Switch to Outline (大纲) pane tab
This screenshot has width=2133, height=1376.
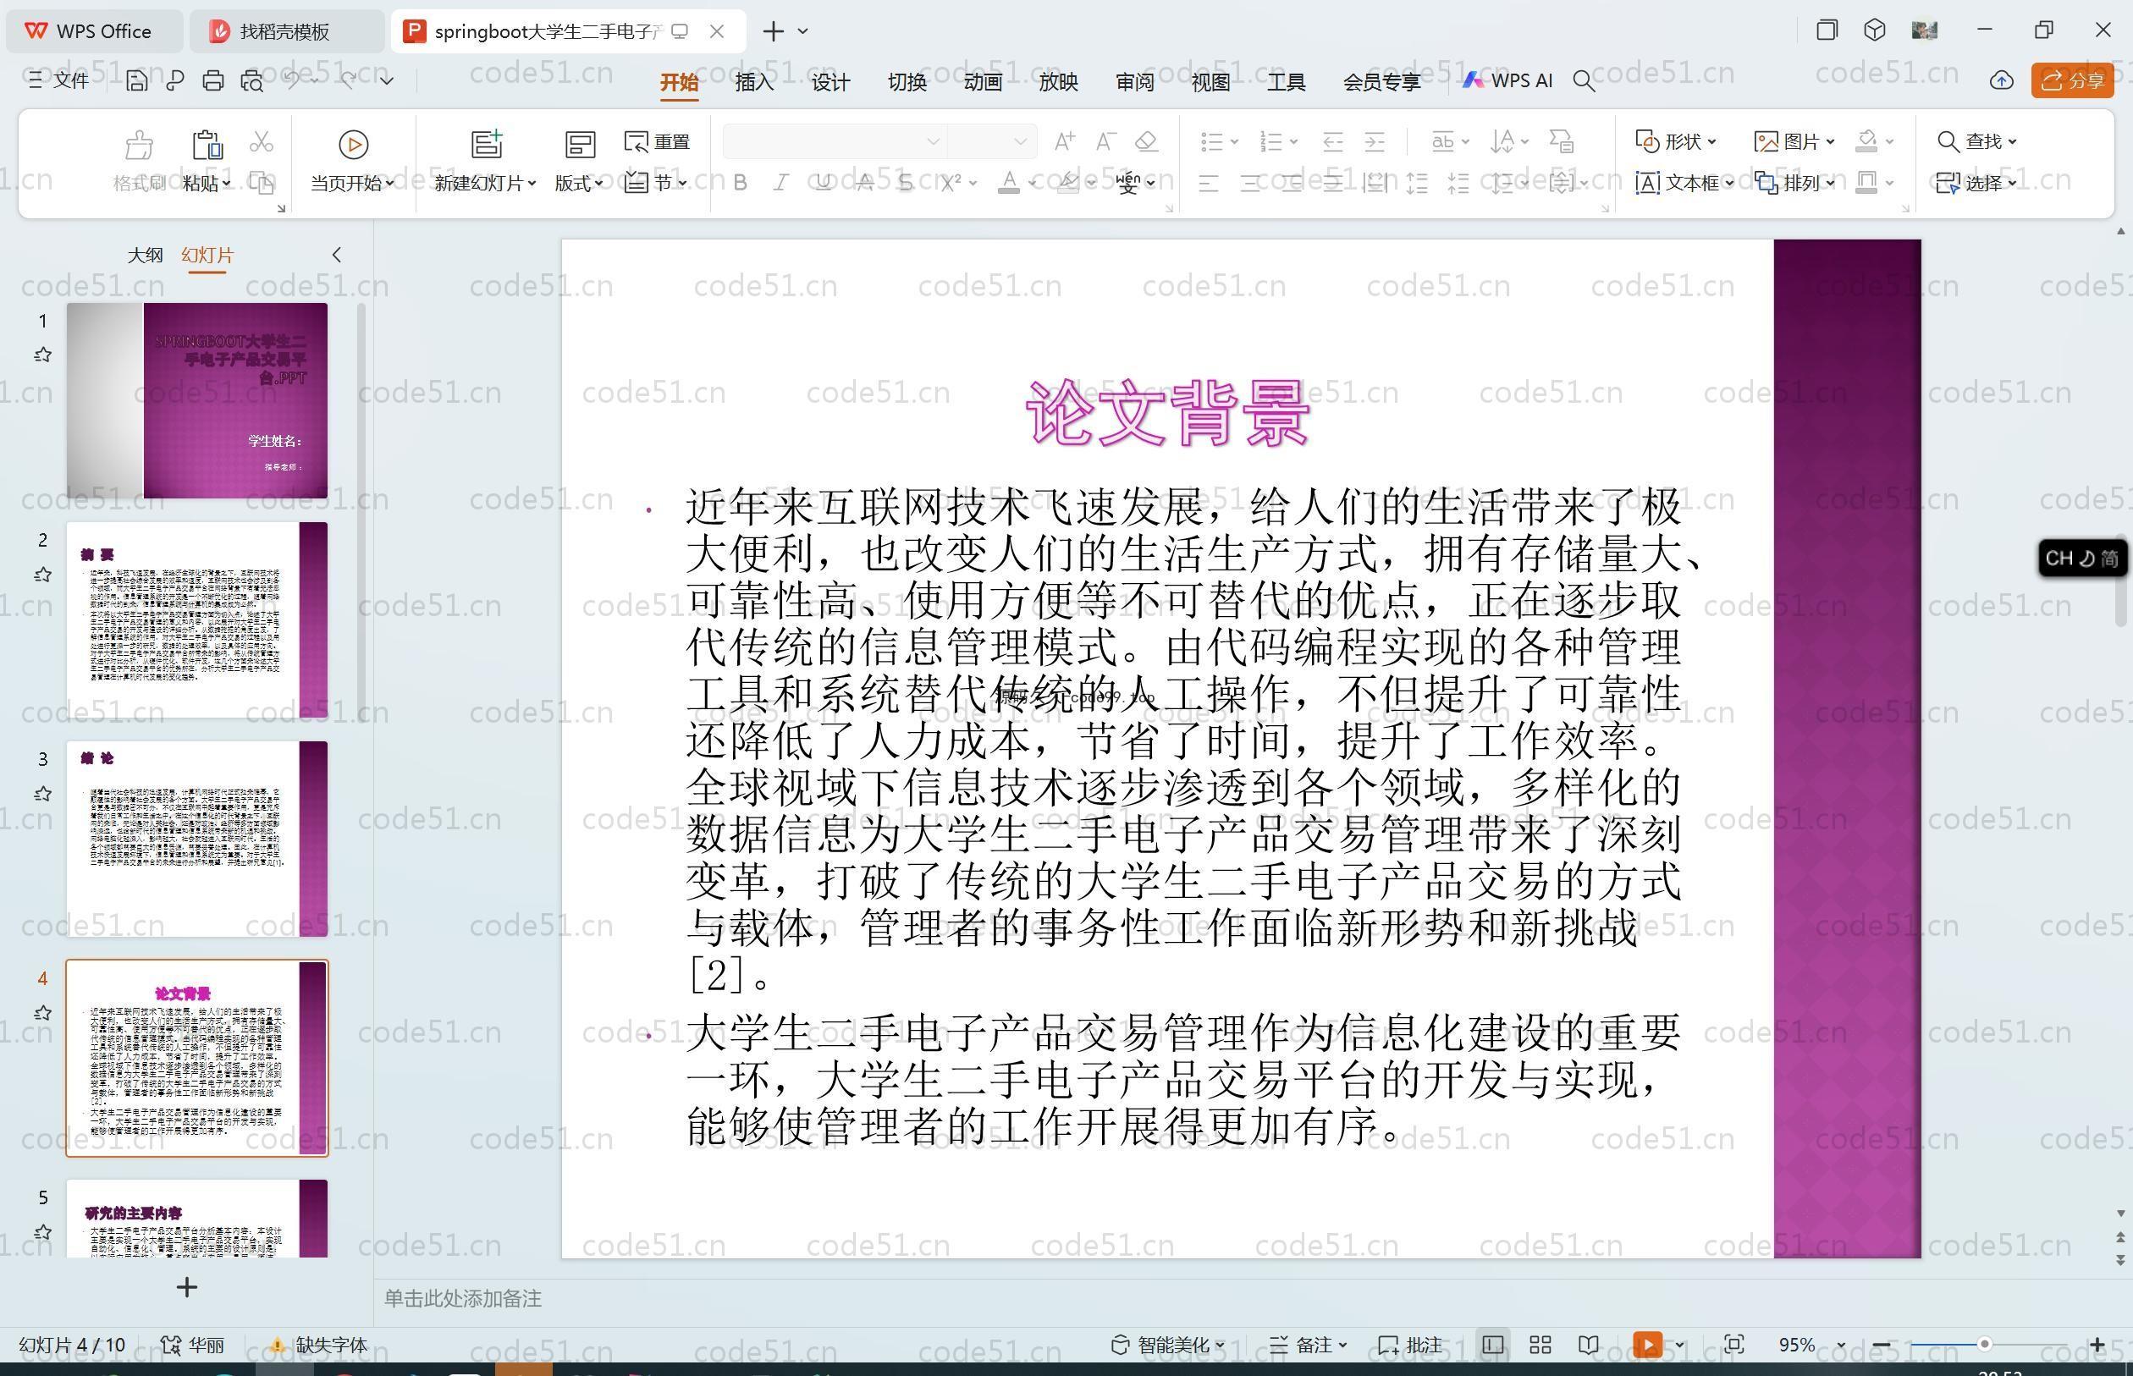(145, 256)
